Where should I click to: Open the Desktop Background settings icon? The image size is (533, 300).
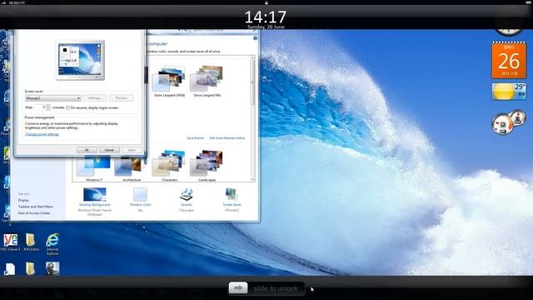(94, 194)
